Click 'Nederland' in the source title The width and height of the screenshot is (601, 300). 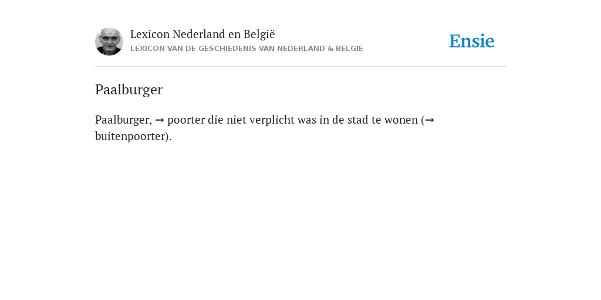[x=198, y=35]
